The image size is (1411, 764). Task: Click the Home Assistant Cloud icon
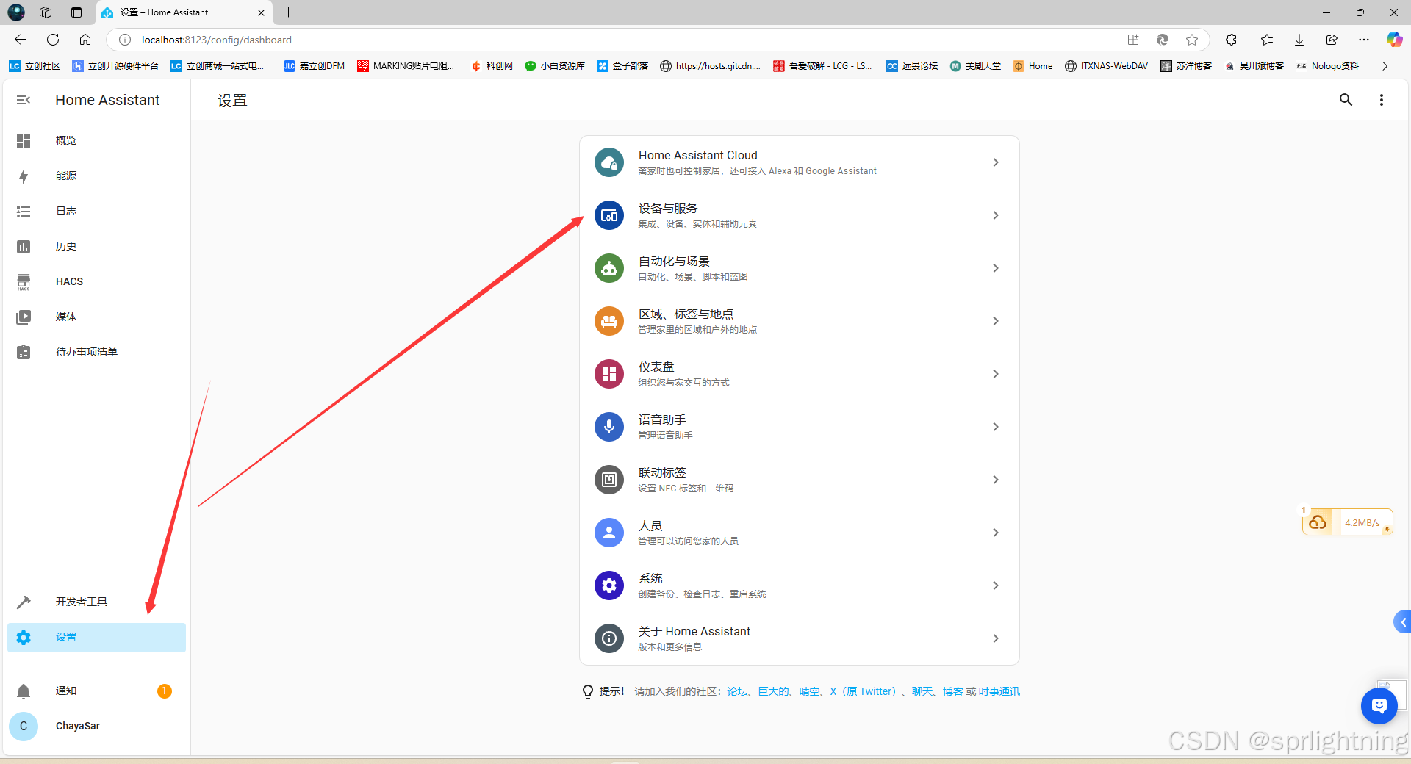(x=609, y=162)
